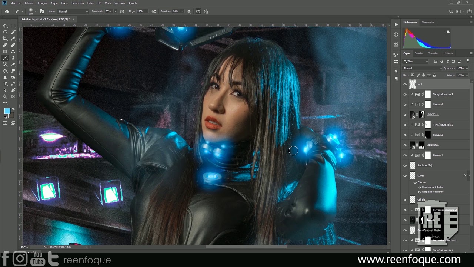This screenshot has width=474, height=267.
Task: Open the layer blend mode Normal dropdown
Action: pos(423,68)
